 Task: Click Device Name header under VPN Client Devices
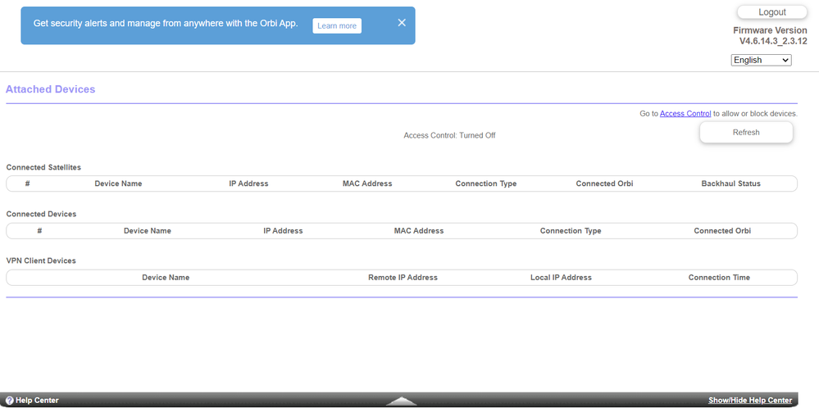pyautogui.click(x=166, y=278)
